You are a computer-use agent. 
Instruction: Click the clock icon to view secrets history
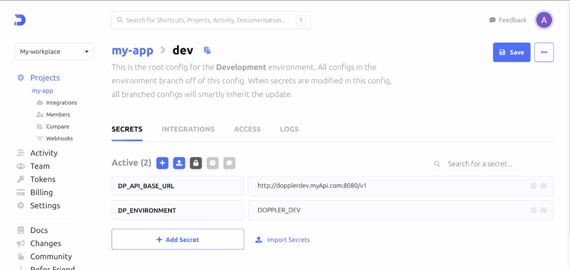[212, 163]
